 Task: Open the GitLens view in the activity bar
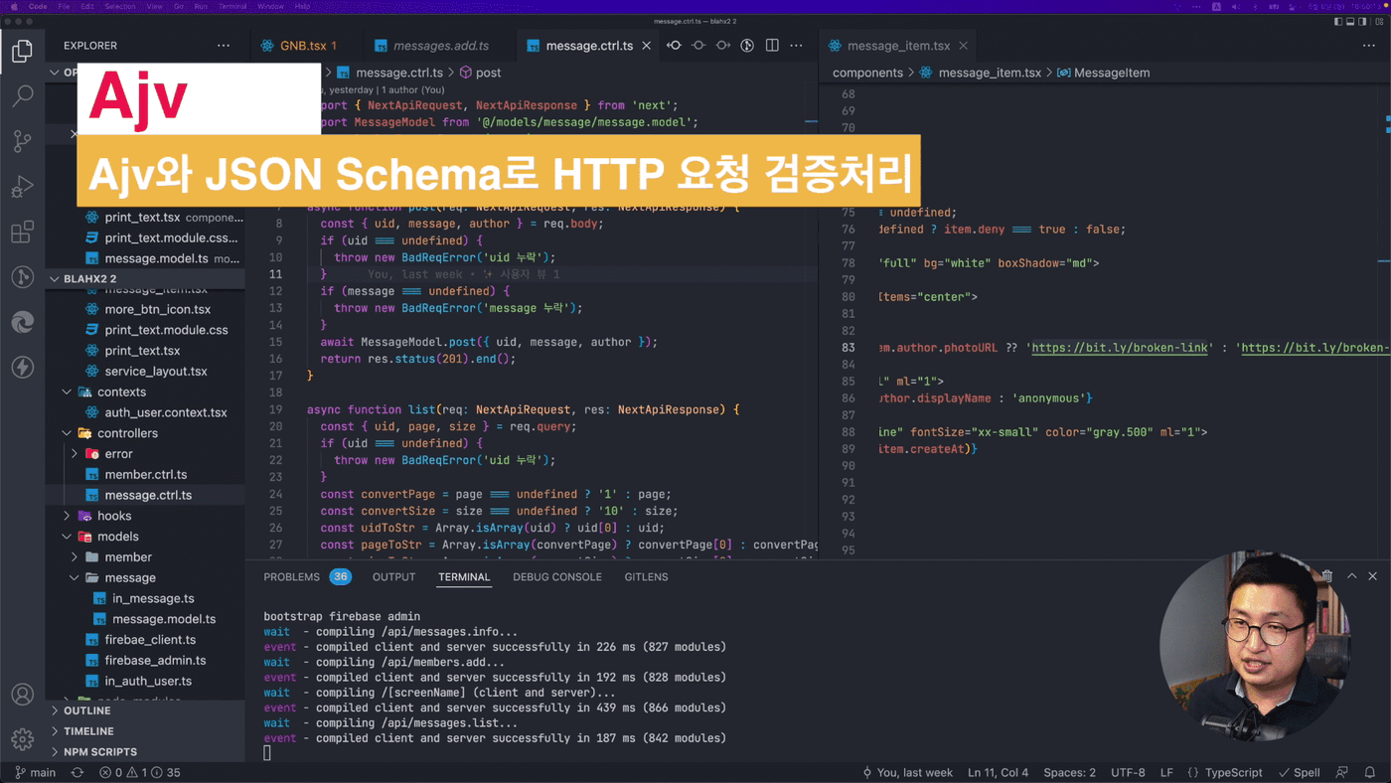(x=22, y=277)
